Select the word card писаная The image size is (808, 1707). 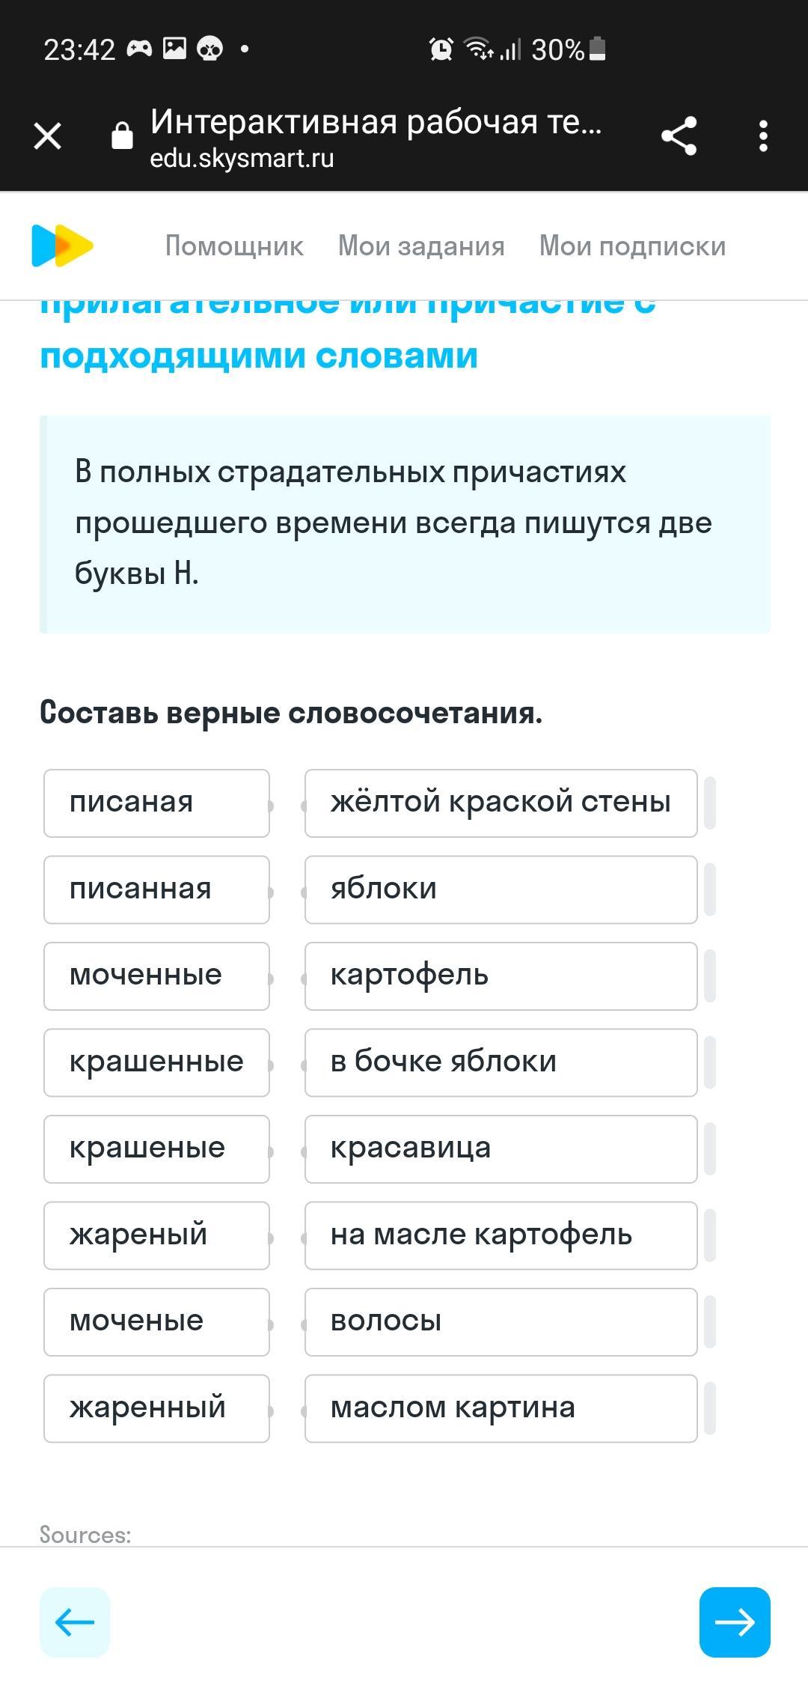[156, 803]
